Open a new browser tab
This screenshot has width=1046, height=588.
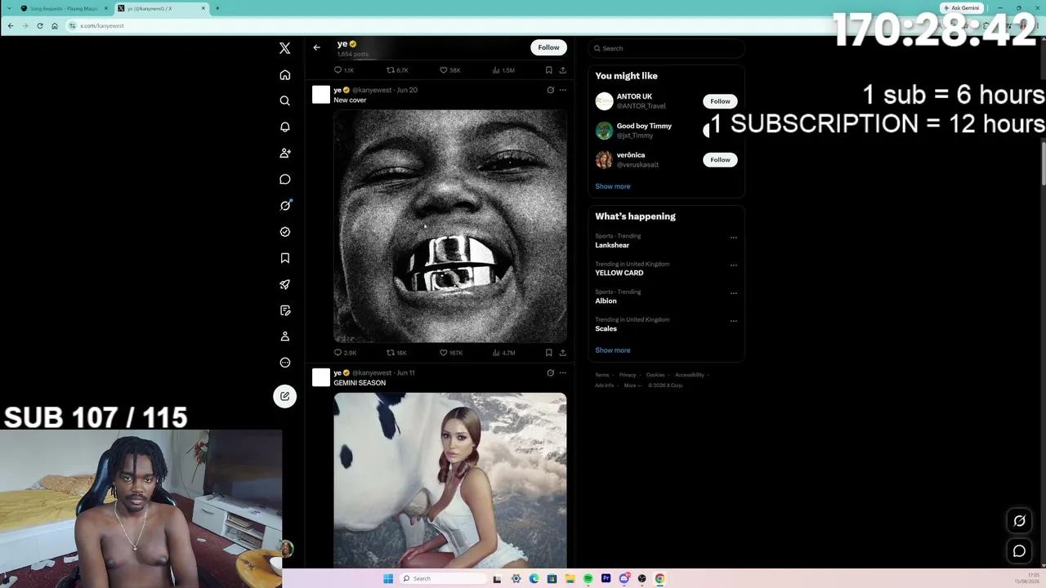coord(217,8)
